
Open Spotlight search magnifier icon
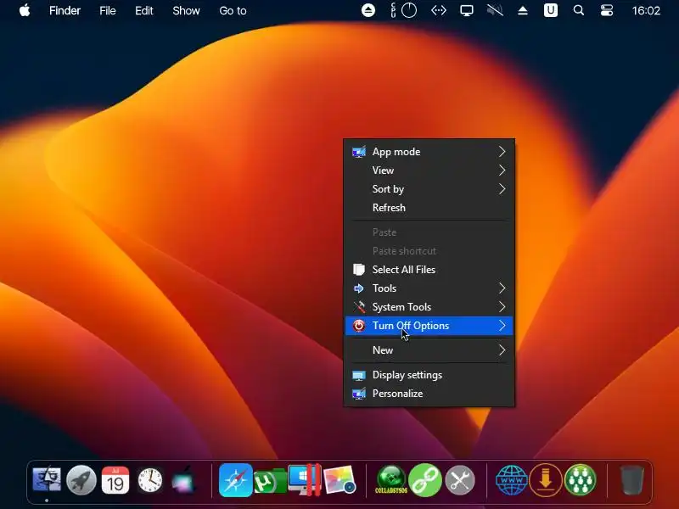[x=579, y=10]
